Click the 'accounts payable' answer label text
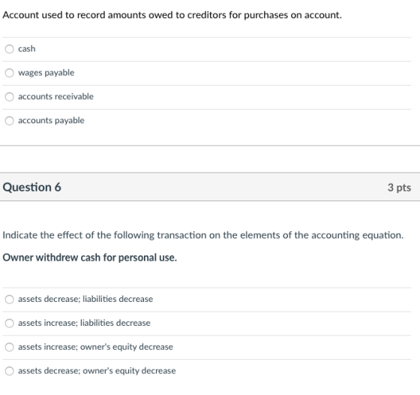 [52, 120]
